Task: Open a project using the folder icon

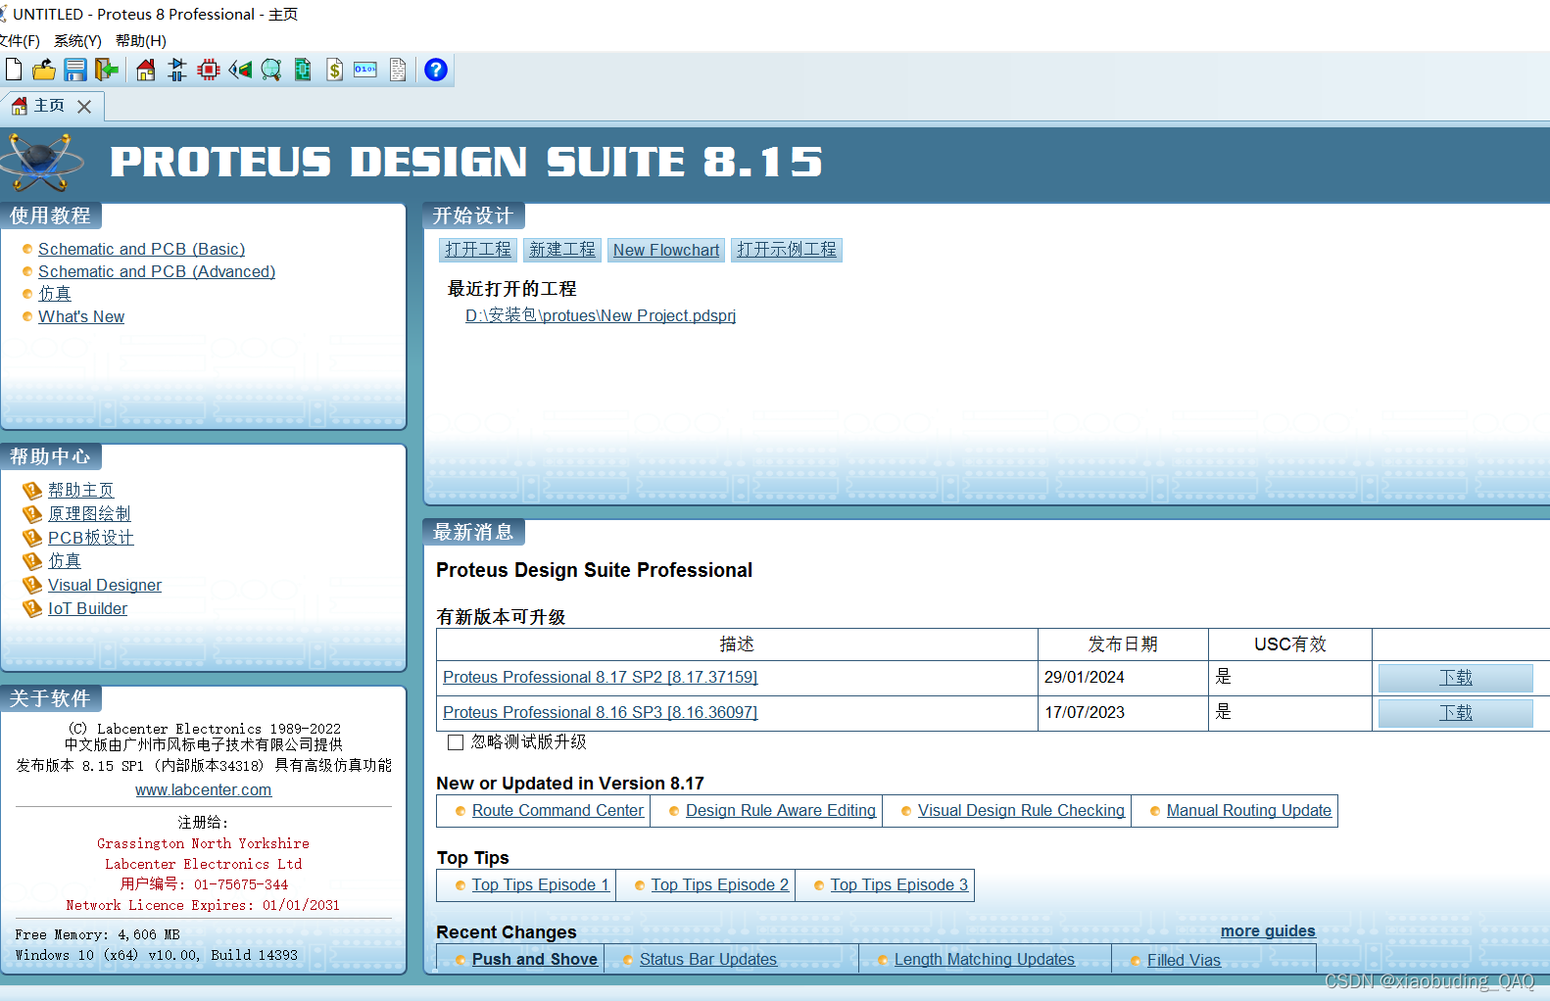Action: (44, 70)
